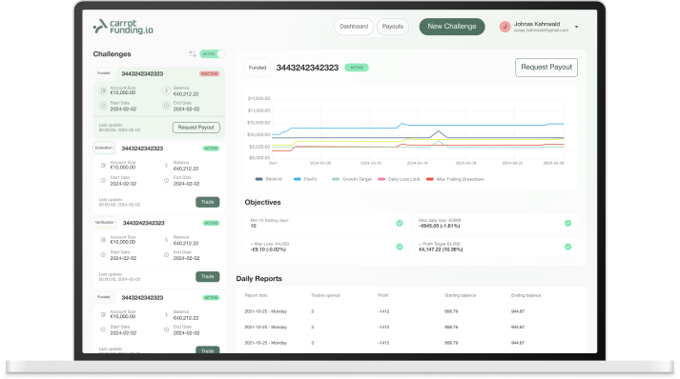Select the Evaluation badge in challenges list
The image size is (680, 379).
pos(104,148)
